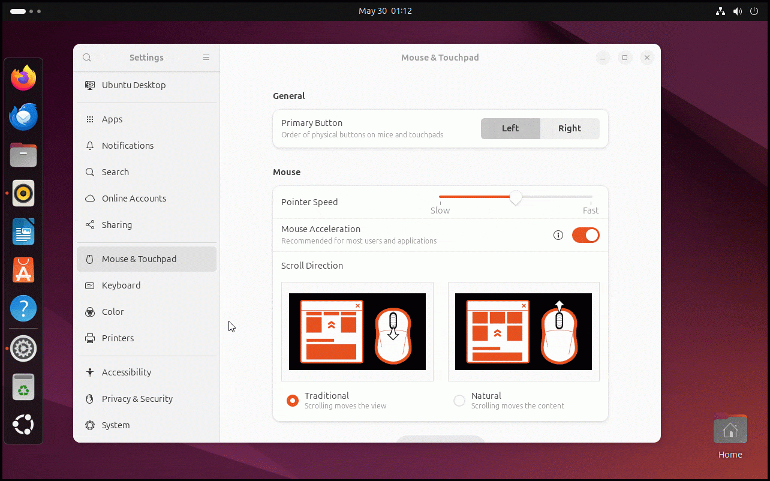Switch to Keyboard settings in the sidebar
The image size is (770, 481).
pyautogui.click(x=89, y=285)
